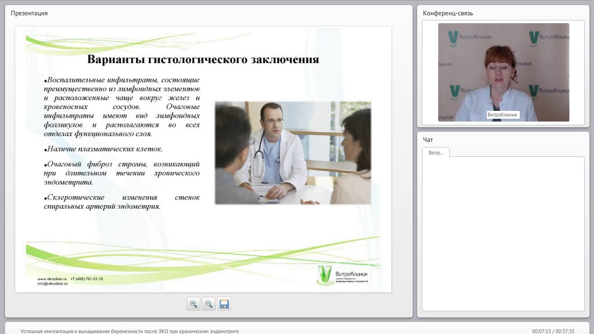Click the 'Конференц-связь' panel header
The height and width of the screenshot is (334, 594).
448,13
